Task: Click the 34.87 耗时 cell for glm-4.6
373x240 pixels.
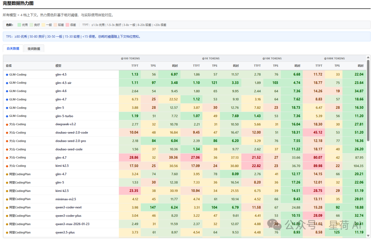Action: point(354,91)
